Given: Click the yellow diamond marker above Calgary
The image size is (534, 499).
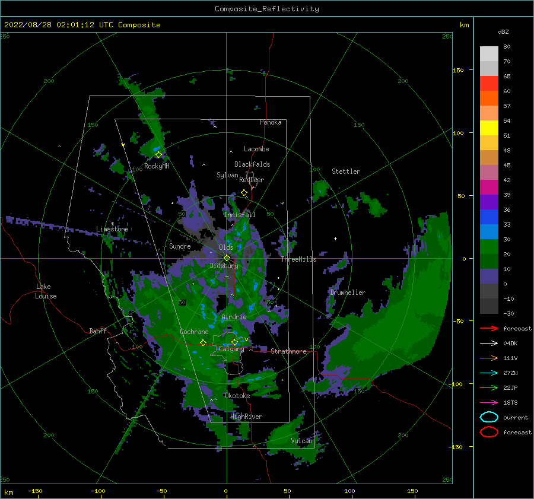Looking at the screenshot, I should coord(234,342).
